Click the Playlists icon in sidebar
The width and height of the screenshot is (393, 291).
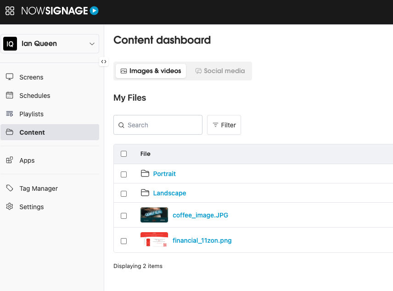[10, 114]
